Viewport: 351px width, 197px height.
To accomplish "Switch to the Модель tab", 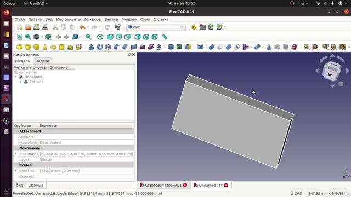I will point(22,61).
